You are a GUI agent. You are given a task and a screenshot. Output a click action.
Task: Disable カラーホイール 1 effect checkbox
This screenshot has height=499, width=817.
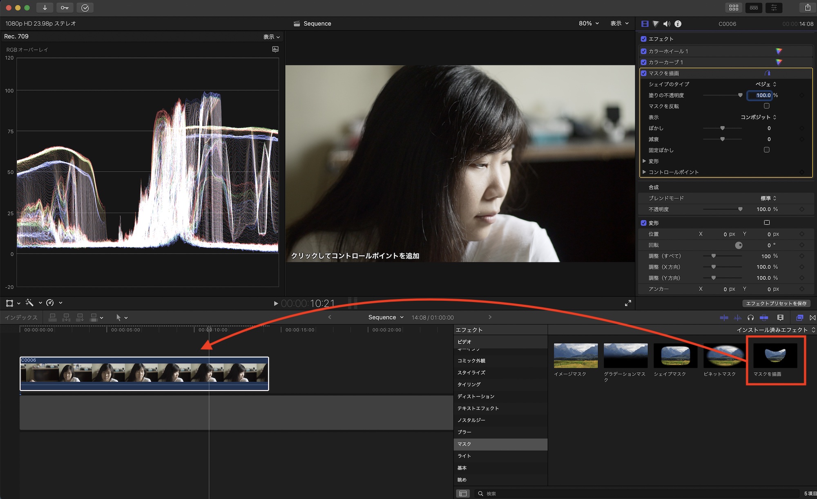pos(644,51)
